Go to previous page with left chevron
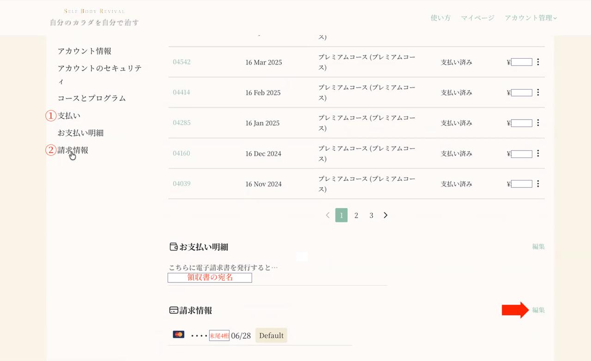591x361 pixels. pos(328,215)
